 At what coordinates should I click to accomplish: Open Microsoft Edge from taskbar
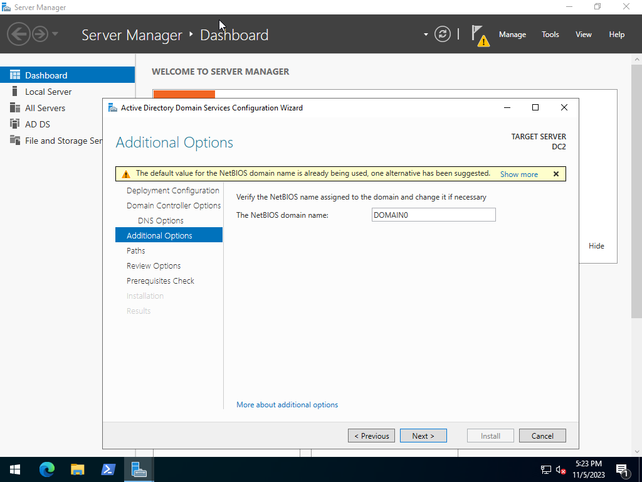pos(47,469)
